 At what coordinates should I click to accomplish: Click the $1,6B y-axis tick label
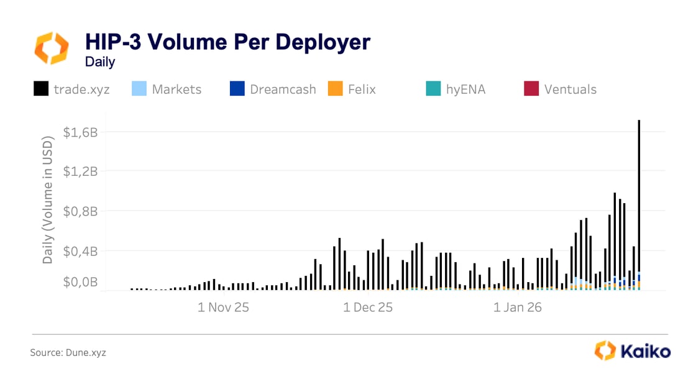[x=81, y=132]
